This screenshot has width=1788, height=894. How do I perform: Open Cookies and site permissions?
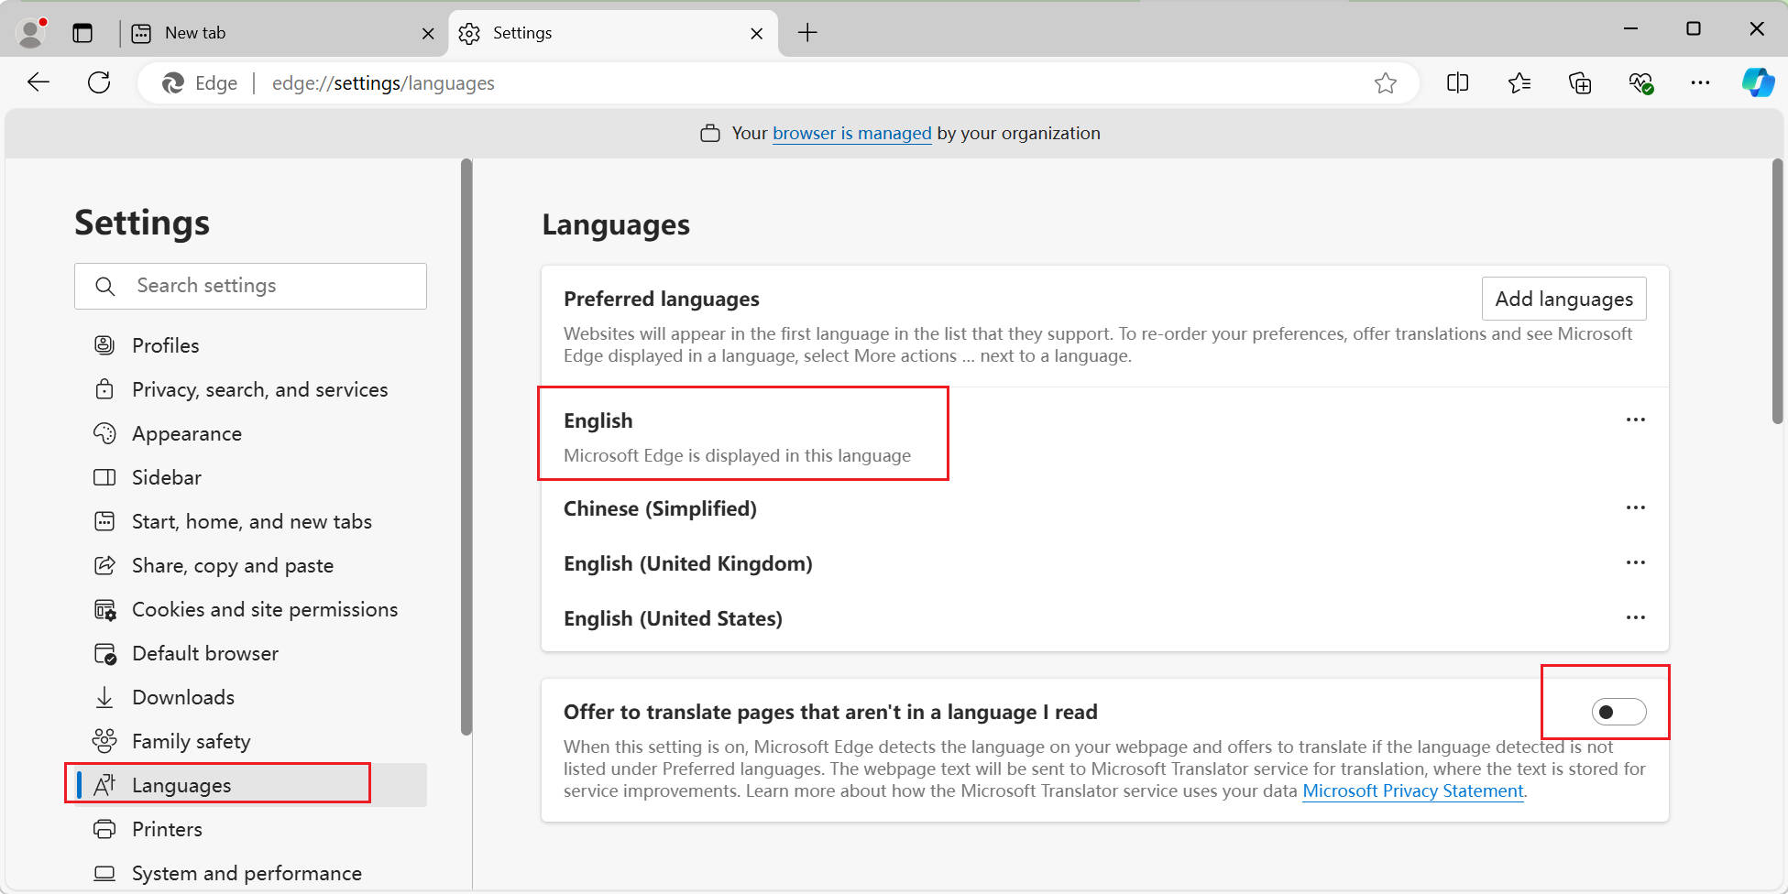click(250, 609)
